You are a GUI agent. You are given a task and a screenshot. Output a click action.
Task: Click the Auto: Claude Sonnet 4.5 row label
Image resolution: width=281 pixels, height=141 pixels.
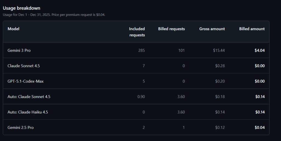[29, 97]
